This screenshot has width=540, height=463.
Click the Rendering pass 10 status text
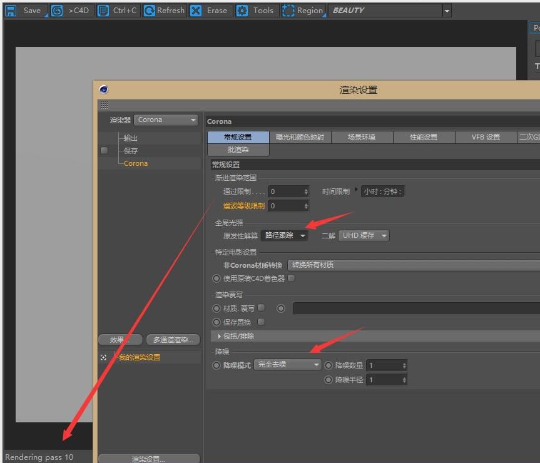click(x=39, y=457)
